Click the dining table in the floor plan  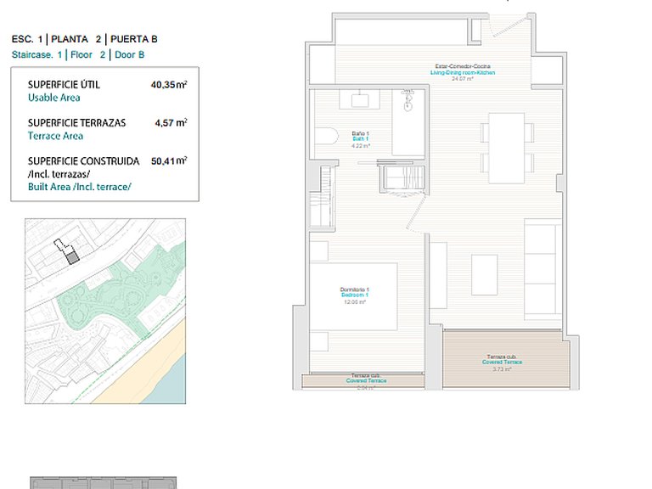507,148
